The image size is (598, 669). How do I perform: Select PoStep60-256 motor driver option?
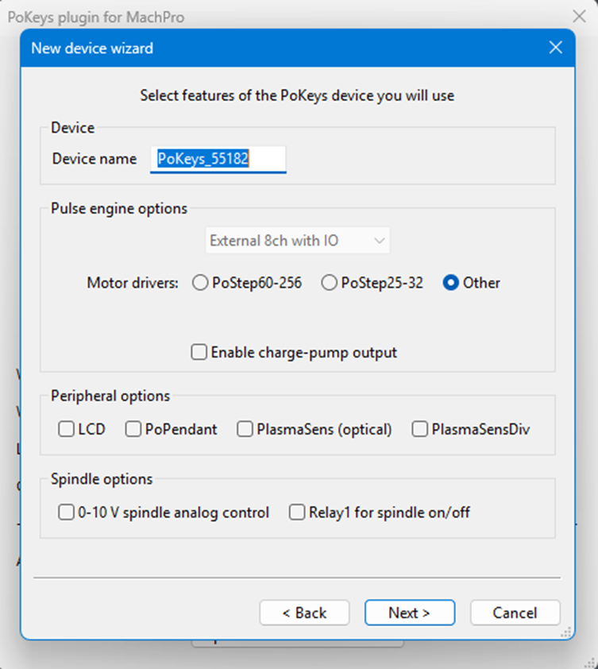(x=201, y=283)
